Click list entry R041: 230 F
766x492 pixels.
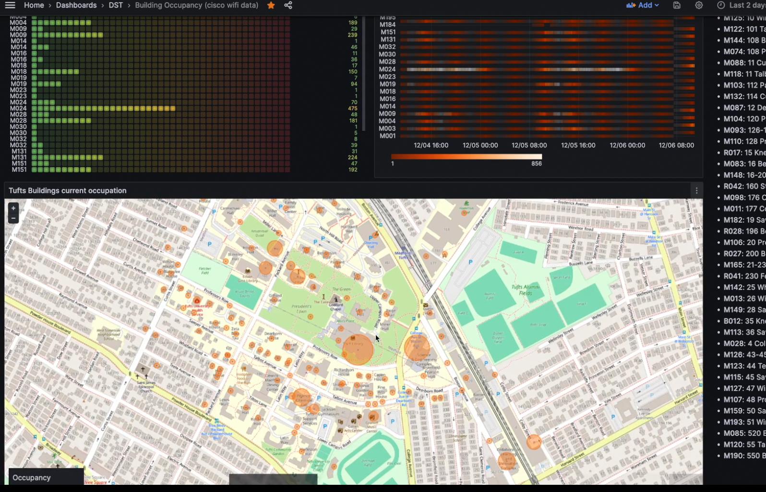pyautogui.click(x=744, y=276)
